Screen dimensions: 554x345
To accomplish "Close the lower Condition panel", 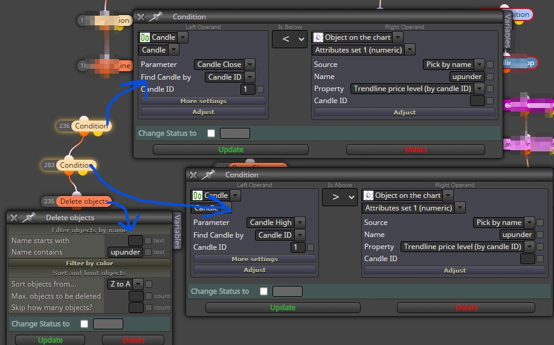I will [193, 175].
